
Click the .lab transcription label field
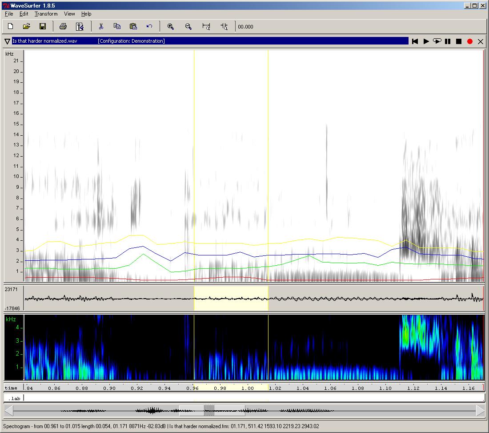(253, 398)
